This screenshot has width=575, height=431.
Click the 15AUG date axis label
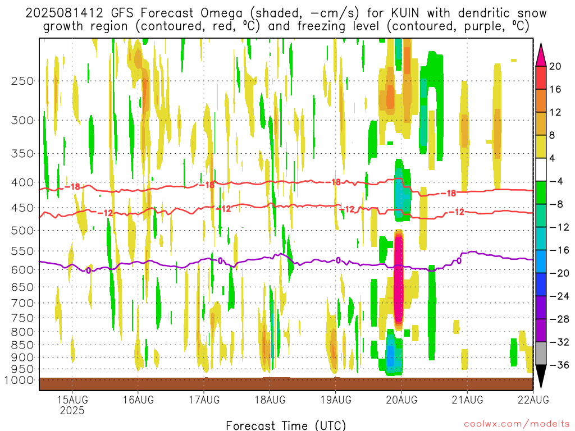coord(72,399)
